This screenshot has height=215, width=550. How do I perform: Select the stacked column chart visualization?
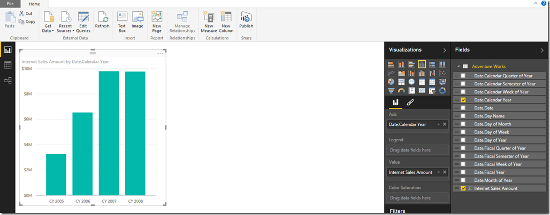pyautogui.click(x=401, y=65)
